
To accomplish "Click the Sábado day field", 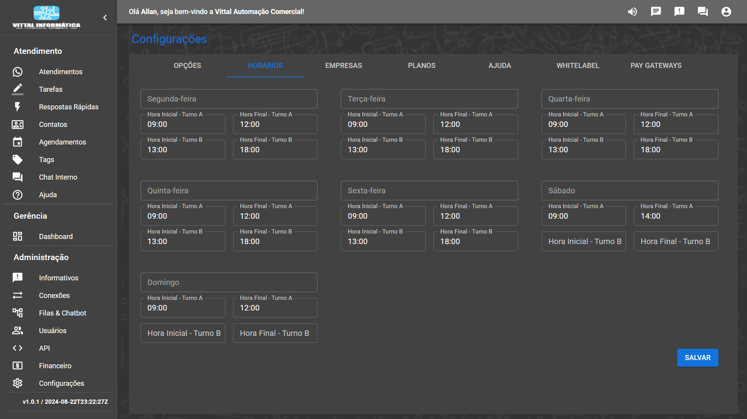I will [630, 191].
